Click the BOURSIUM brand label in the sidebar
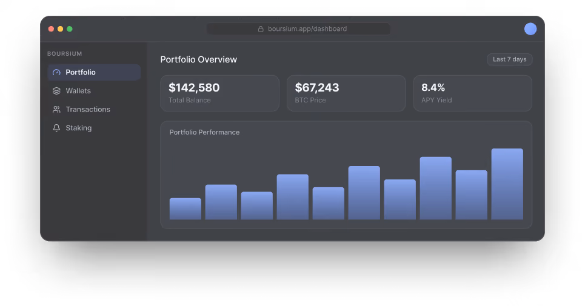 64,54
